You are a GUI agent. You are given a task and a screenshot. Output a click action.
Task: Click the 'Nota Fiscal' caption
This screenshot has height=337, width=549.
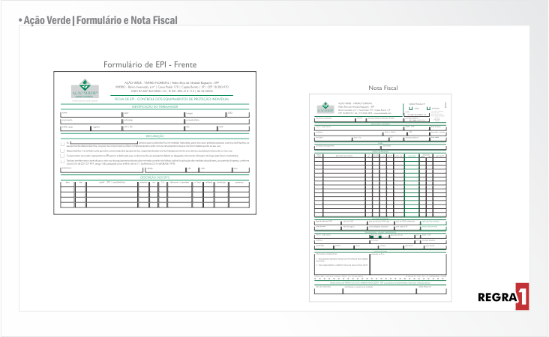tap(383, 88)
